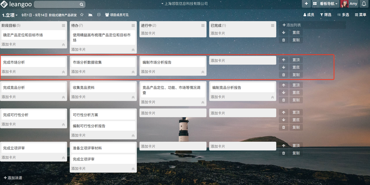Move the 完成竞品分析 swimlane up using arrow

click(x=284, y=85)
